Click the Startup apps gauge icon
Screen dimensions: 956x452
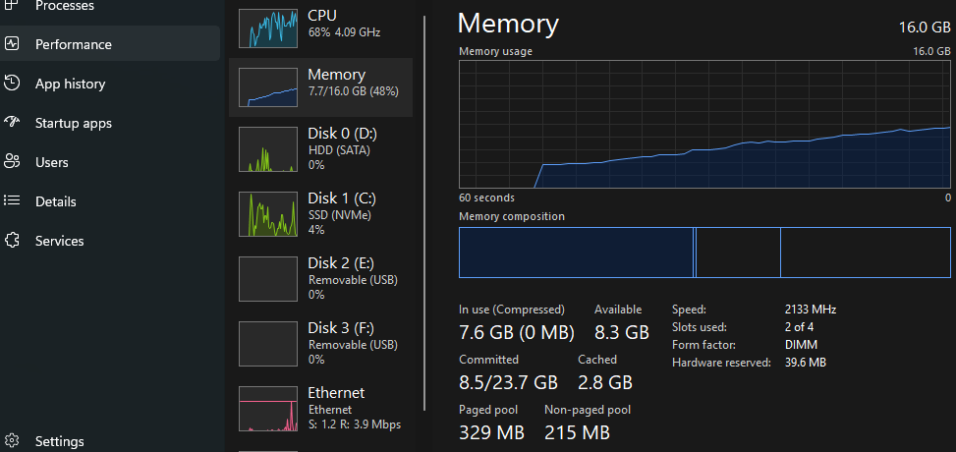(x=12, y=122)
